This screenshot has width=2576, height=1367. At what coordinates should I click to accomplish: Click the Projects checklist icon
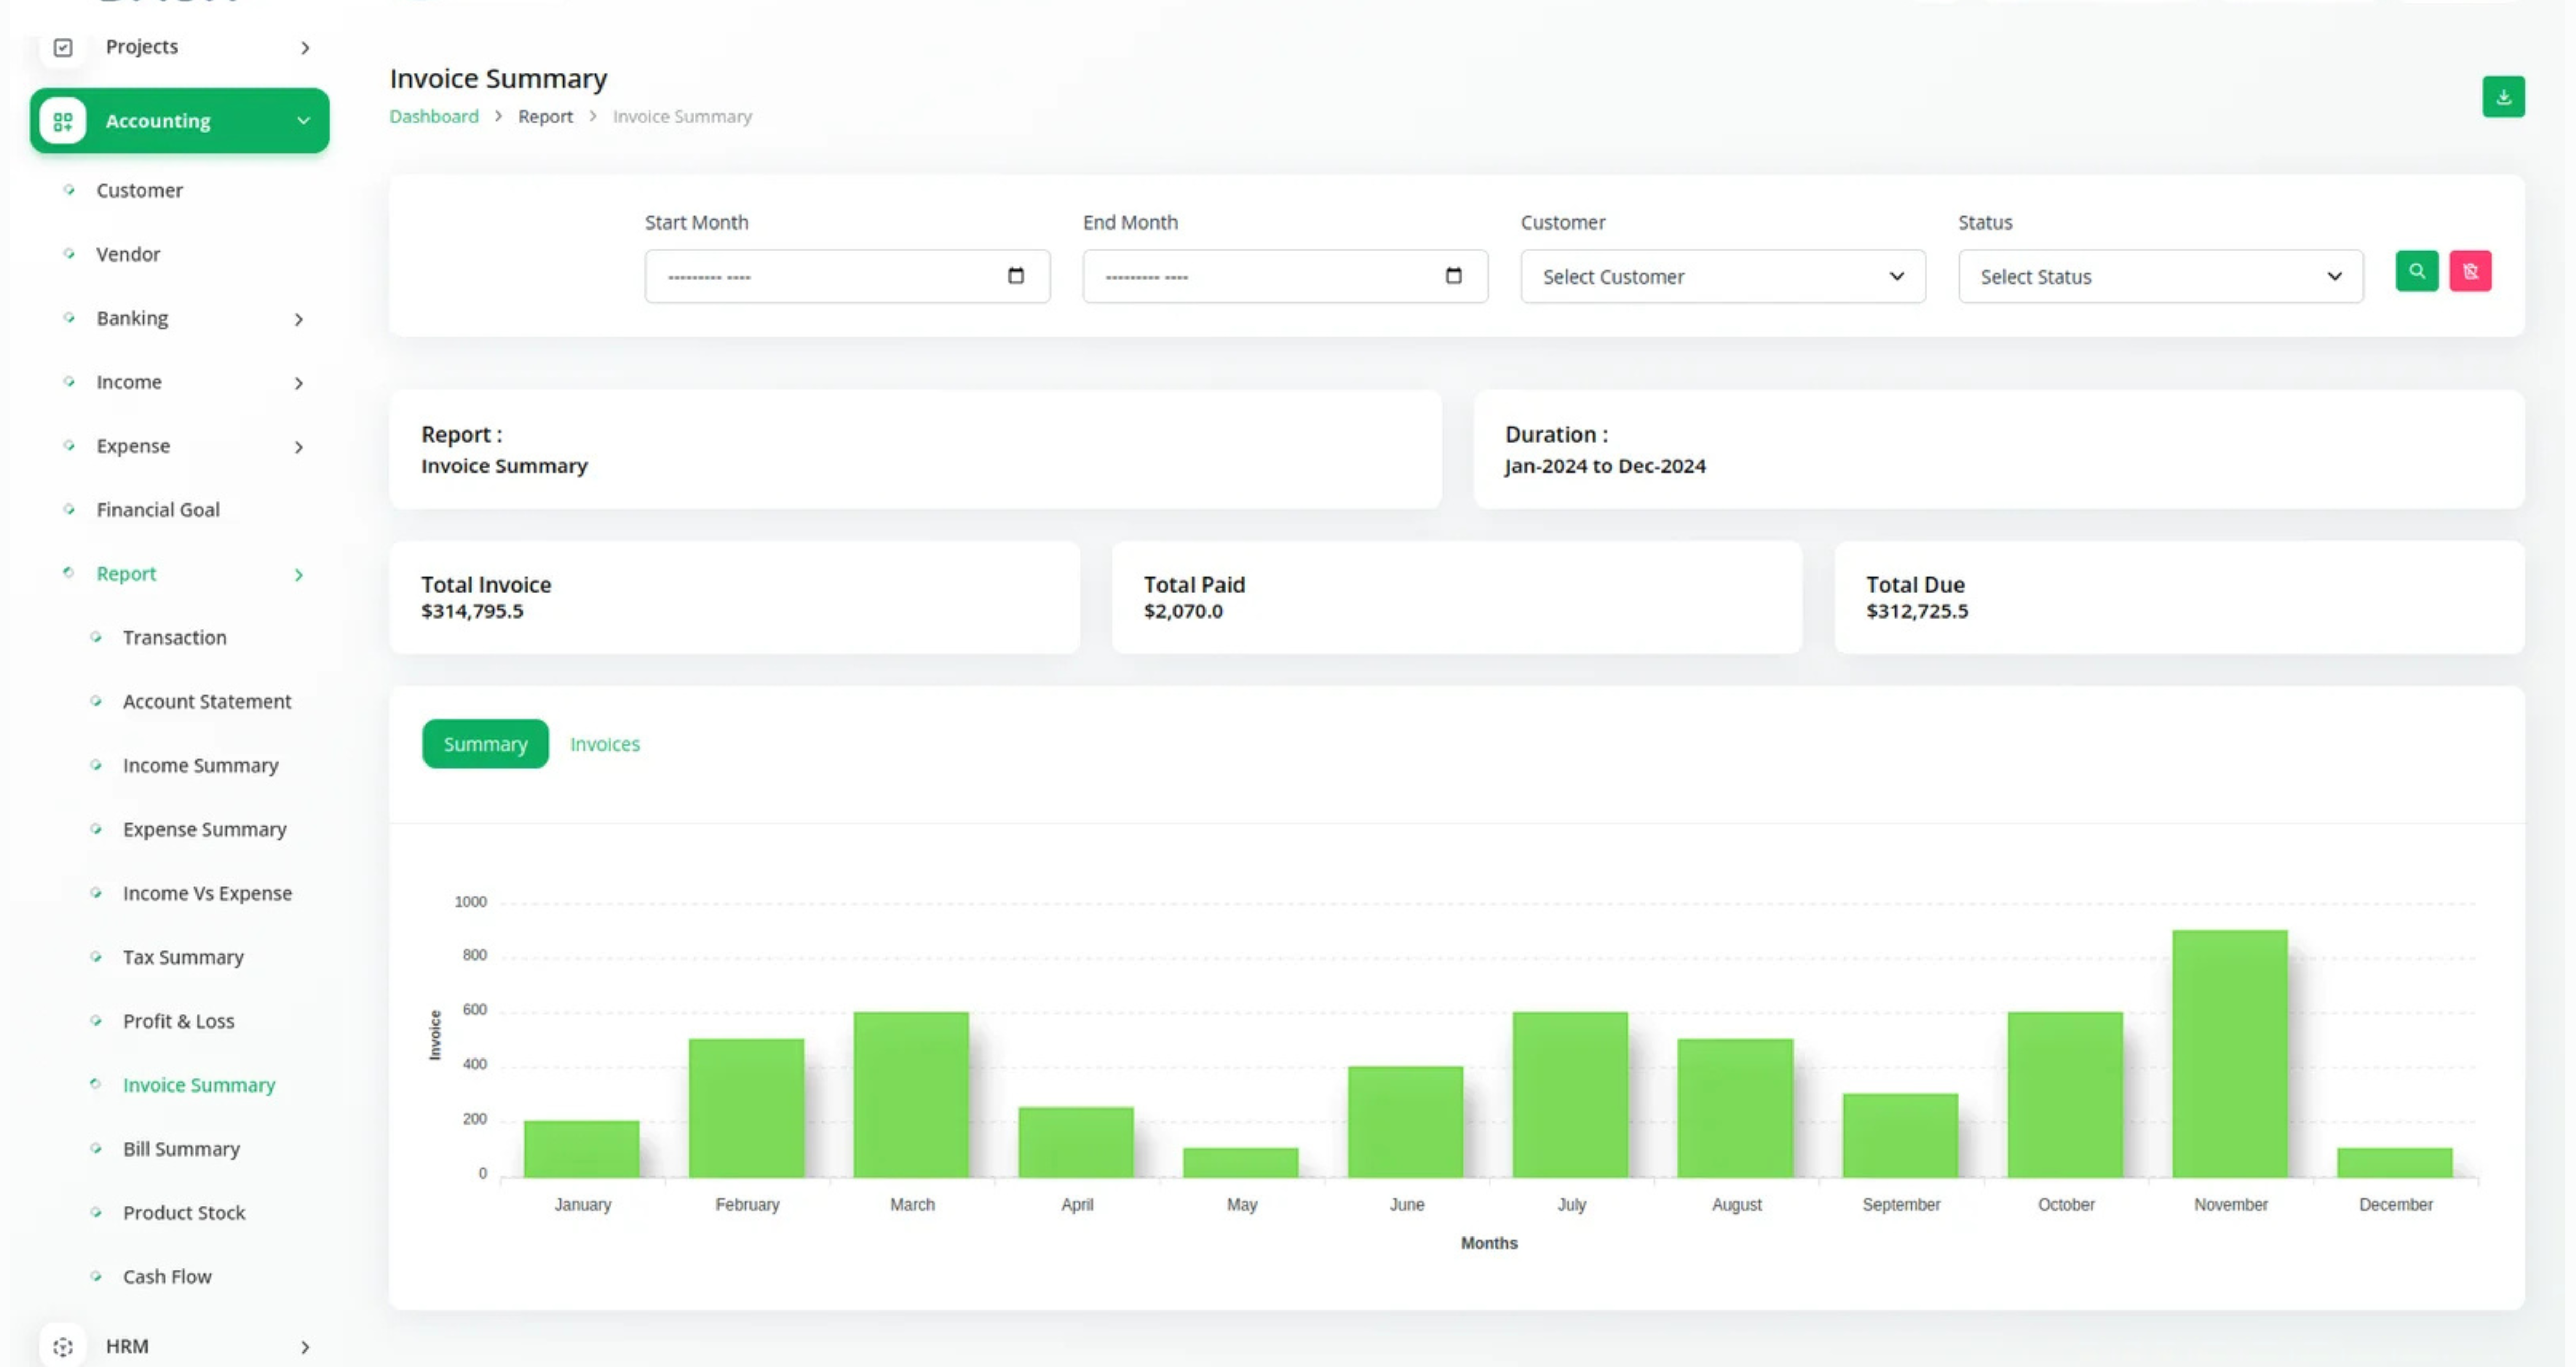(x=63, y=47)
